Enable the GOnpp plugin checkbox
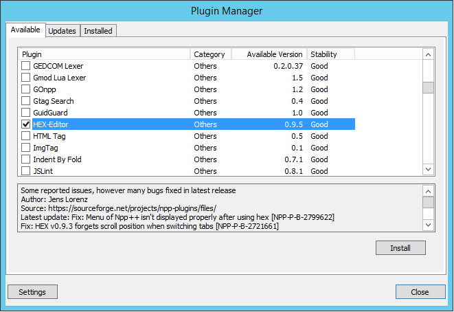 click(x=26, y=89)
